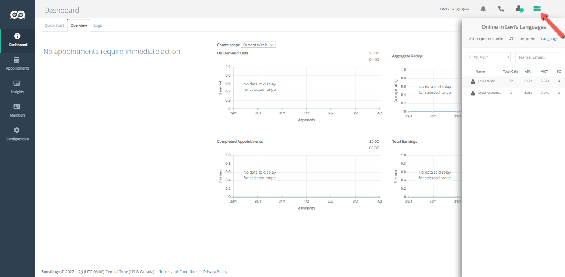This screenshot has width=565, height=277.
Task: Open Configuration settings in the sidebar
Action: (17, 134)
